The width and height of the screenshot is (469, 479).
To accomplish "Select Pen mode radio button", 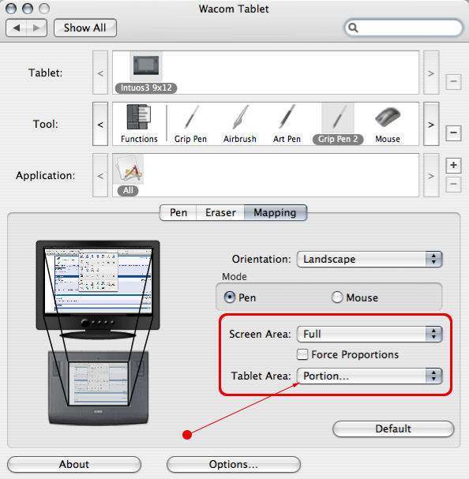I will point(230,298).
